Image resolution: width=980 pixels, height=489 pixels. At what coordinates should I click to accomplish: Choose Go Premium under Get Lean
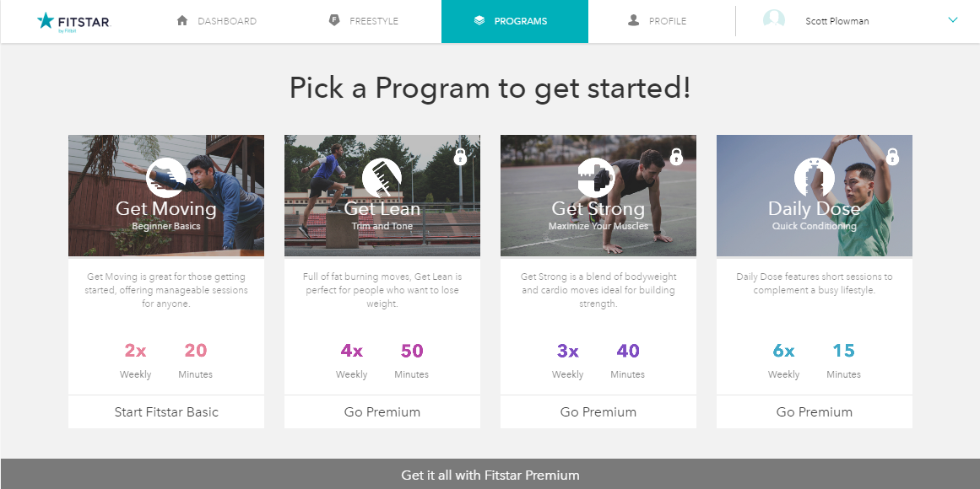[382, 412]
